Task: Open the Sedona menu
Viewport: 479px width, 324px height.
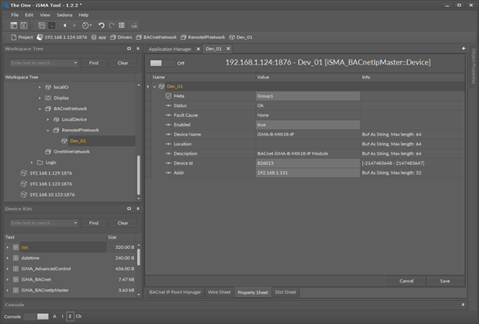Action: (x=65, y=15)
